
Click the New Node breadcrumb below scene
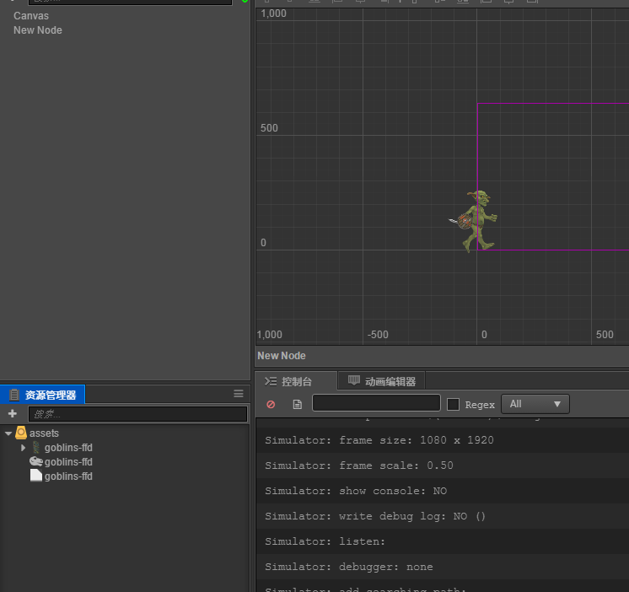(282, 356)
